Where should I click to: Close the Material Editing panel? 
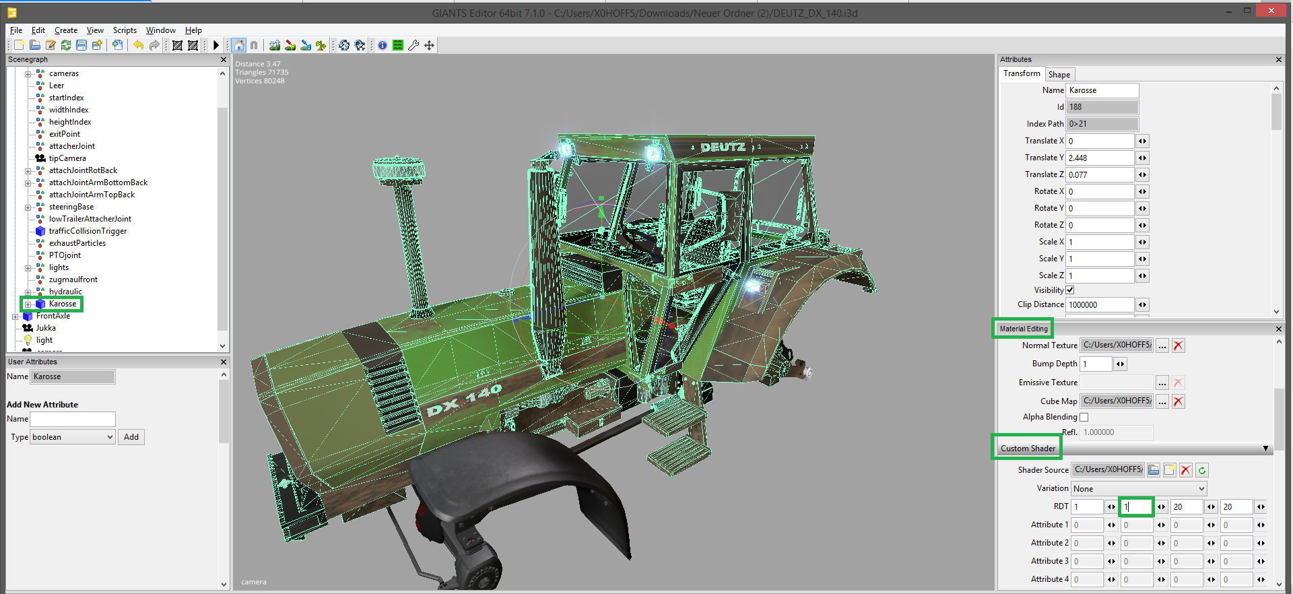[x=1278, y=329]
